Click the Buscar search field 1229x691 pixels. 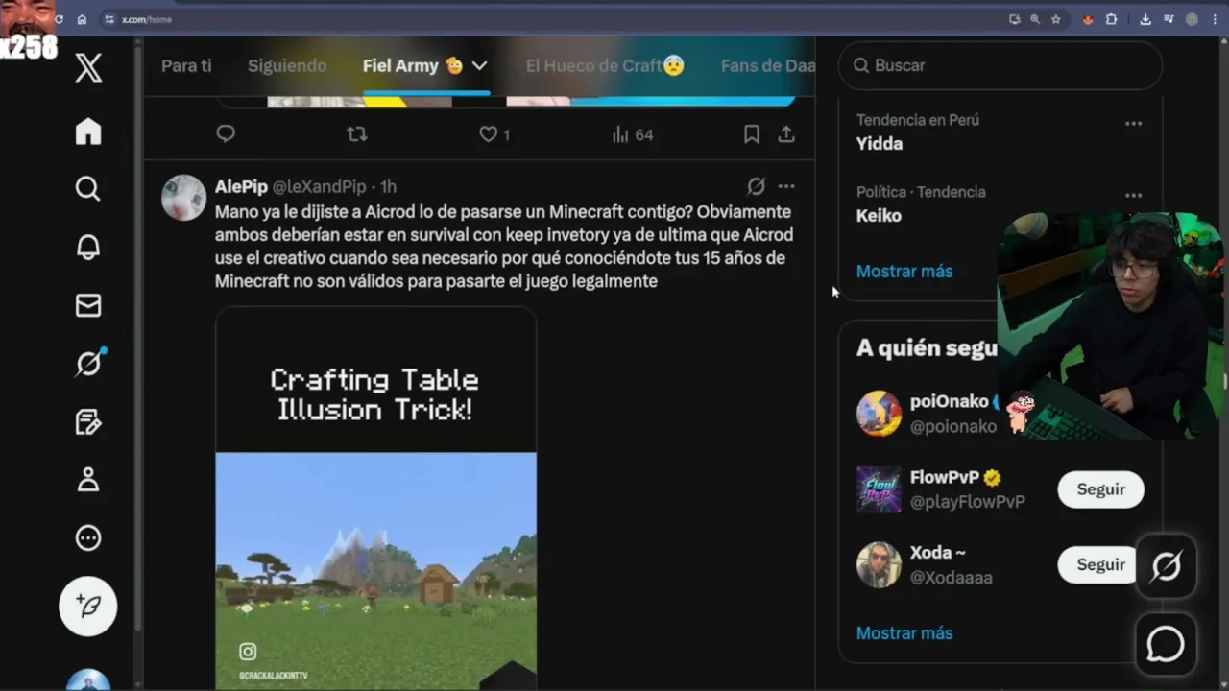tap(1000, 65)
